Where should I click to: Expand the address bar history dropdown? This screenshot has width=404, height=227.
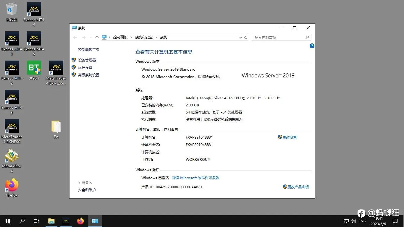[240, 38]
